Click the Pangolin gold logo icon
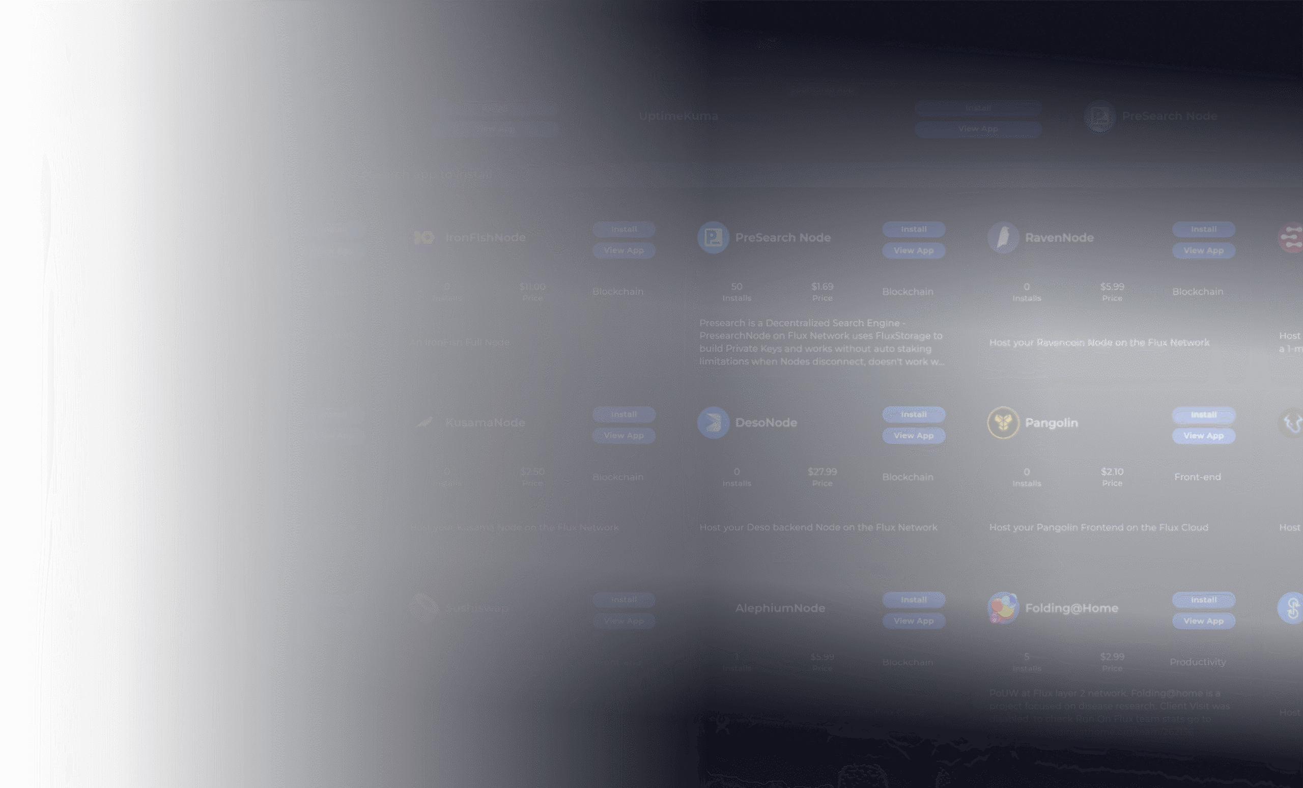This screenshot has height=788, width=1303. coord(1003,423)
